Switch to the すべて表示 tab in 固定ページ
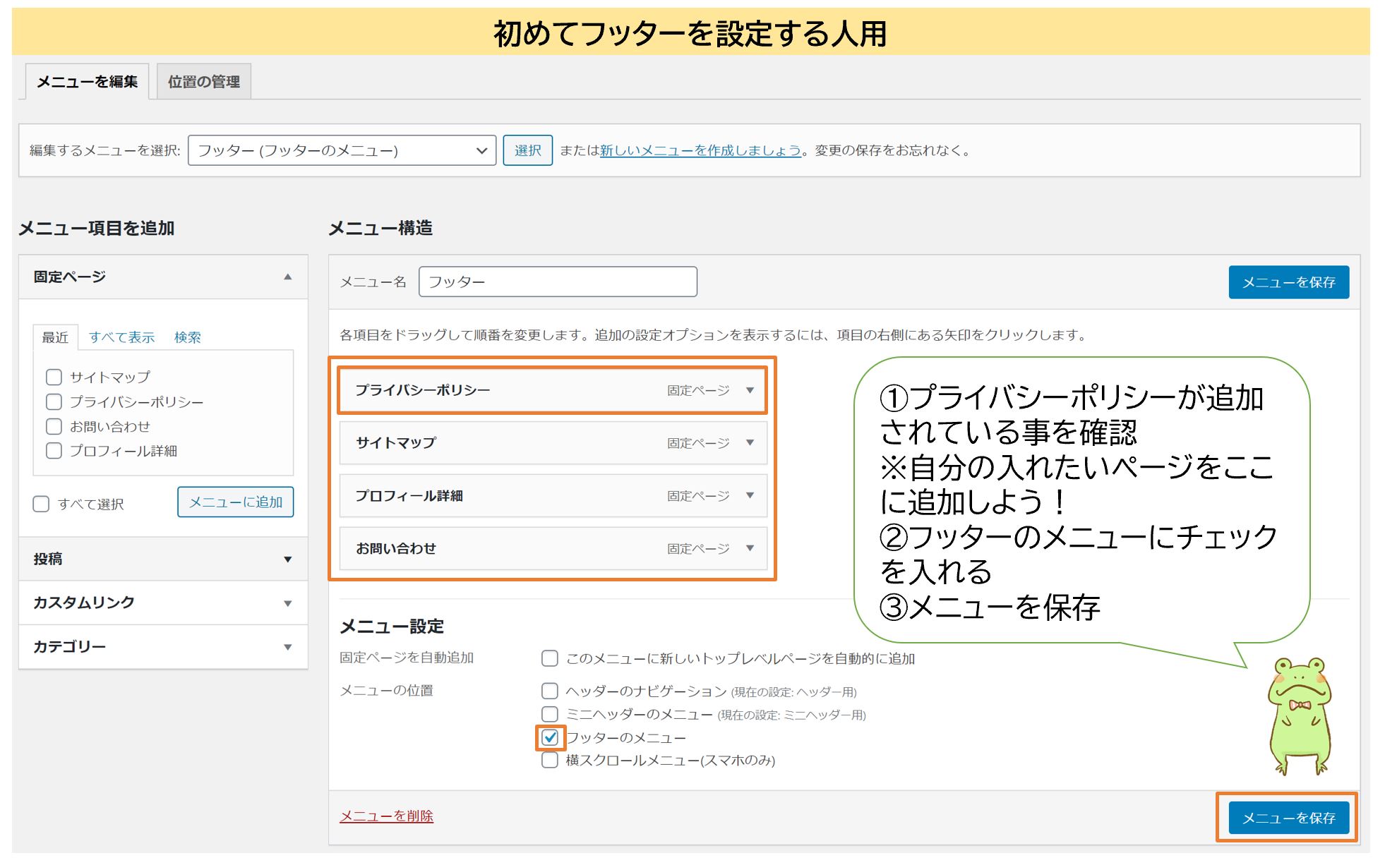The image size is (1385, 865). click(121, 337)
